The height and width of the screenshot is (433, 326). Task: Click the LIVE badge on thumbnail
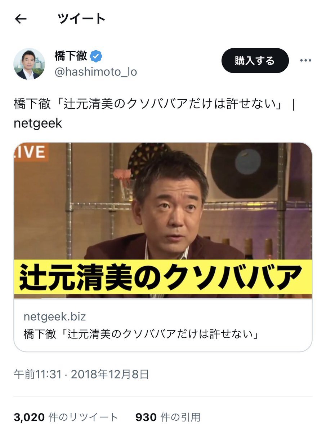[31, 152]
